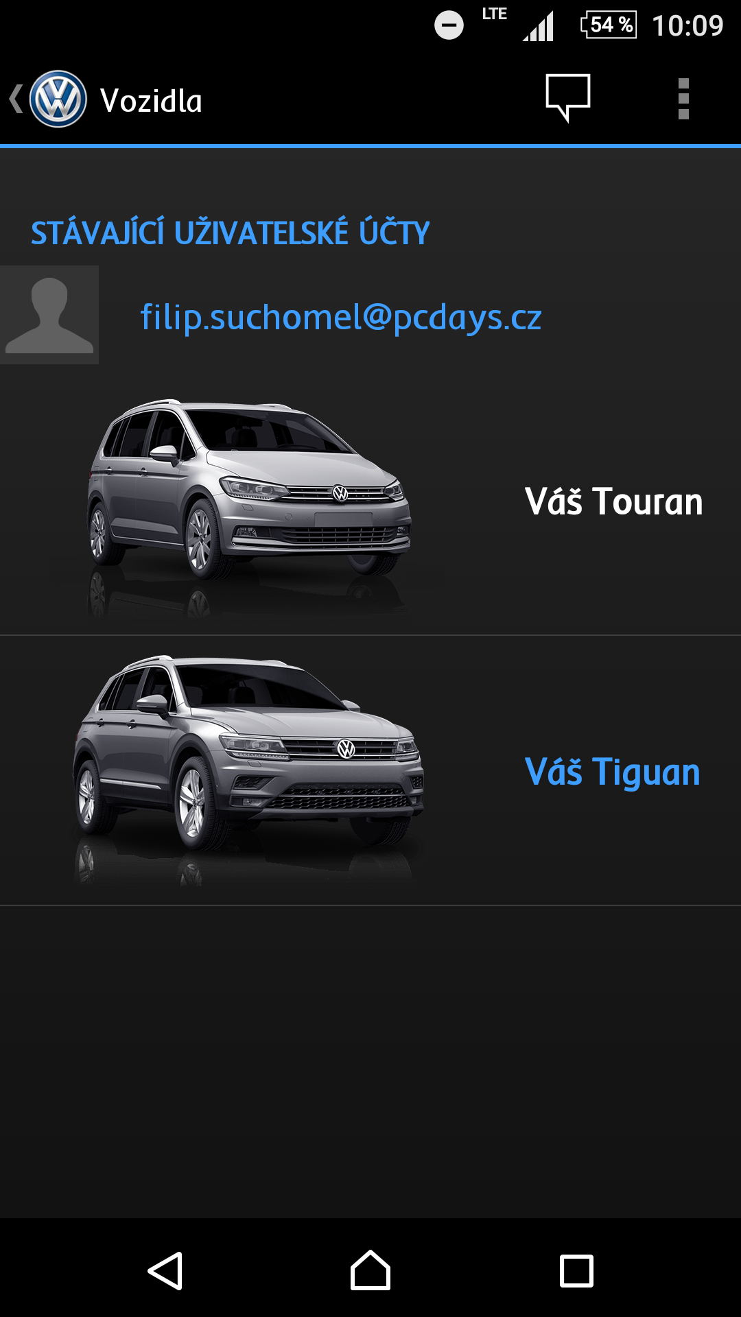Choose the Váš Touran label
Image resolution: width=741 pixels, height=1317 pixels.
[614, 501]
